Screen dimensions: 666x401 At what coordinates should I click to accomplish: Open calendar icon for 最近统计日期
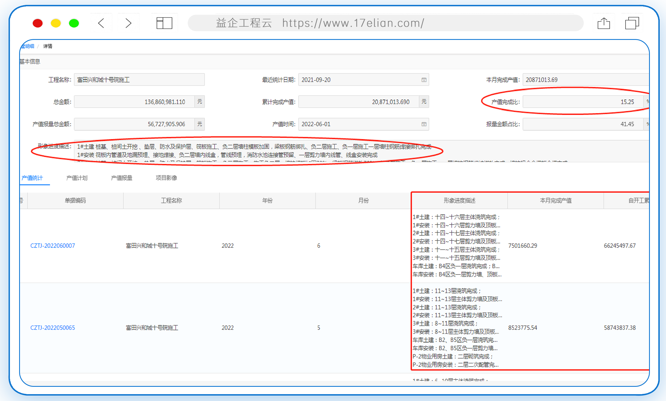click(424, 80)
